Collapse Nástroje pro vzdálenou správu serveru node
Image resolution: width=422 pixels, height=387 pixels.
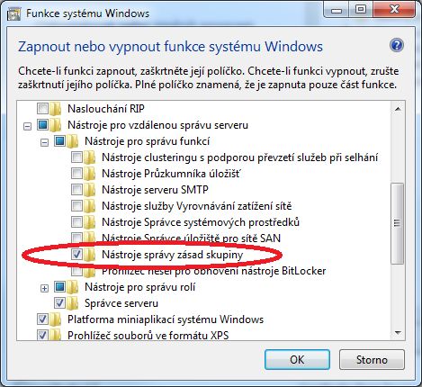(27, 126)
